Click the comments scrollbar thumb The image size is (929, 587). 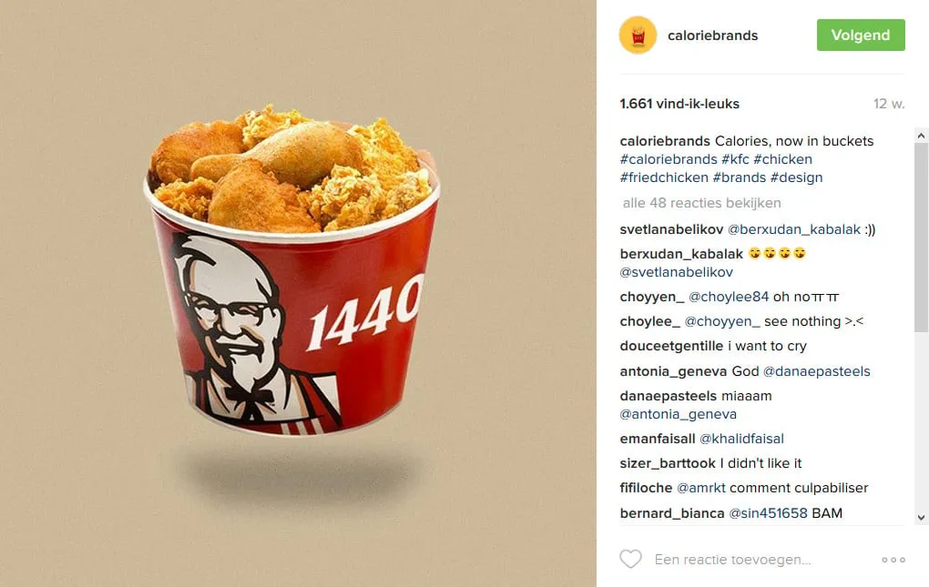tap(921, 238)
